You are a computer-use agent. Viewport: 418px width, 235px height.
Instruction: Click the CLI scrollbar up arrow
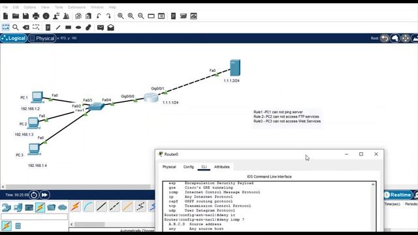pos(373,185)
